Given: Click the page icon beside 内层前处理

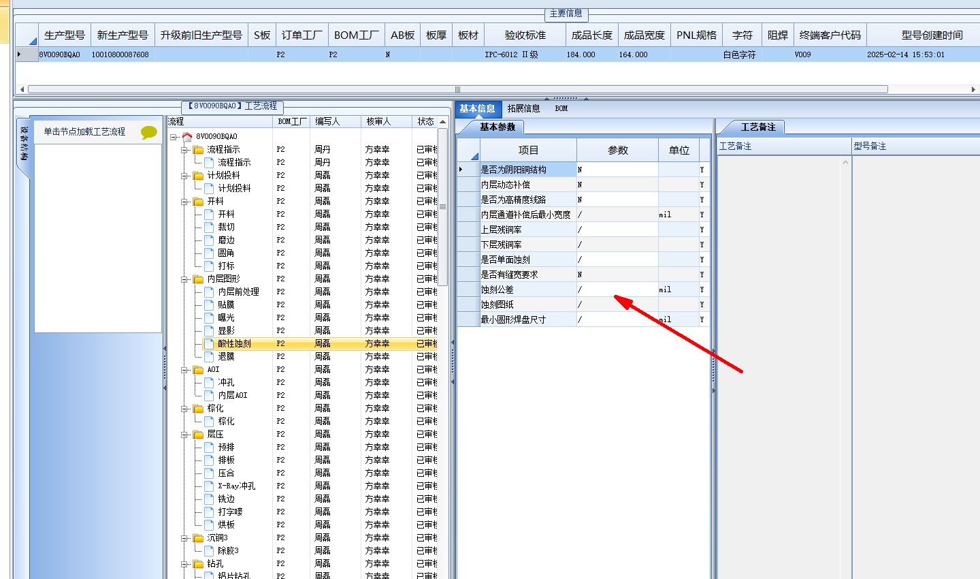Looking at the screenshot, I should 210,292.
